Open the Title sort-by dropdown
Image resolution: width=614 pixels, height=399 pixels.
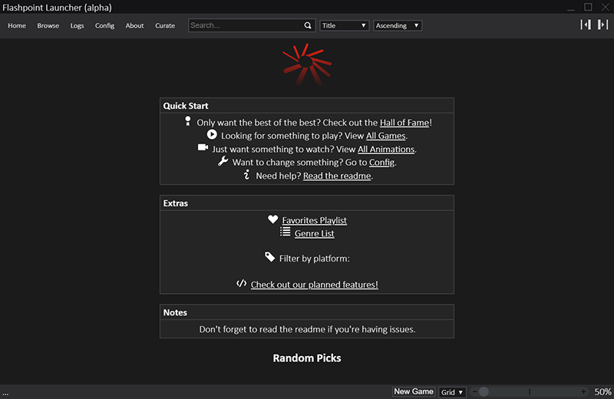coord(344,25)
